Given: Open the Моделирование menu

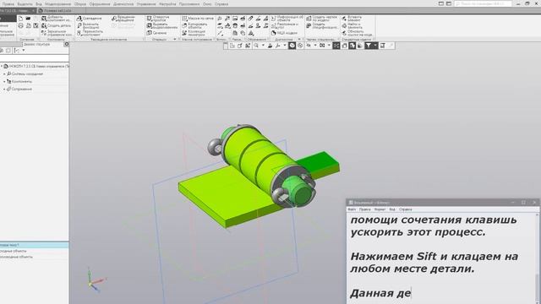Looking at the screenshot, I should [58, 4].
